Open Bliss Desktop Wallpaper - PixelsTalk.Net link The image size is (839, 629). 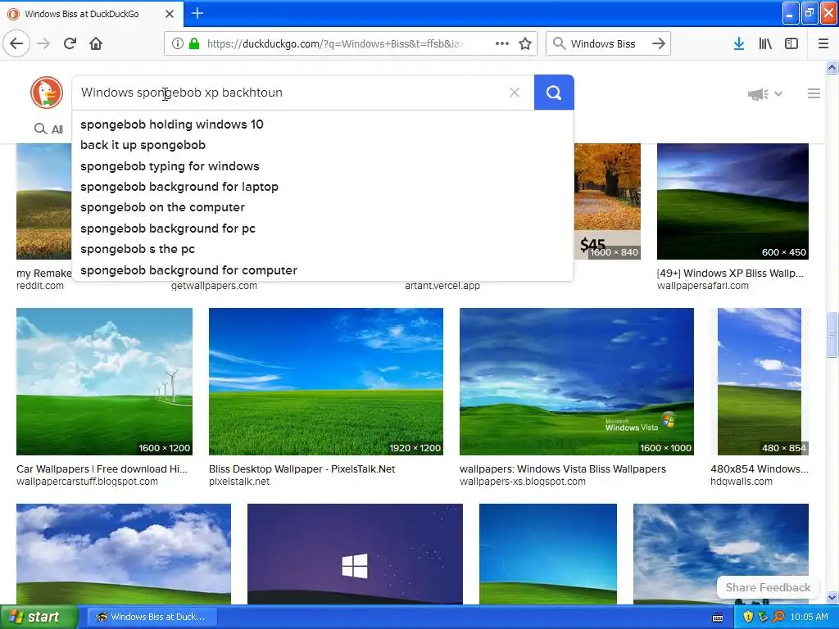(302, 469)
